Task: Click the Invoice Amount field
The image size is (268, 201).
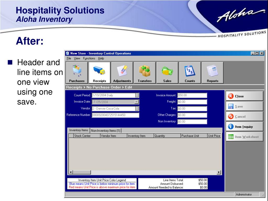Action: pos(192,95)
